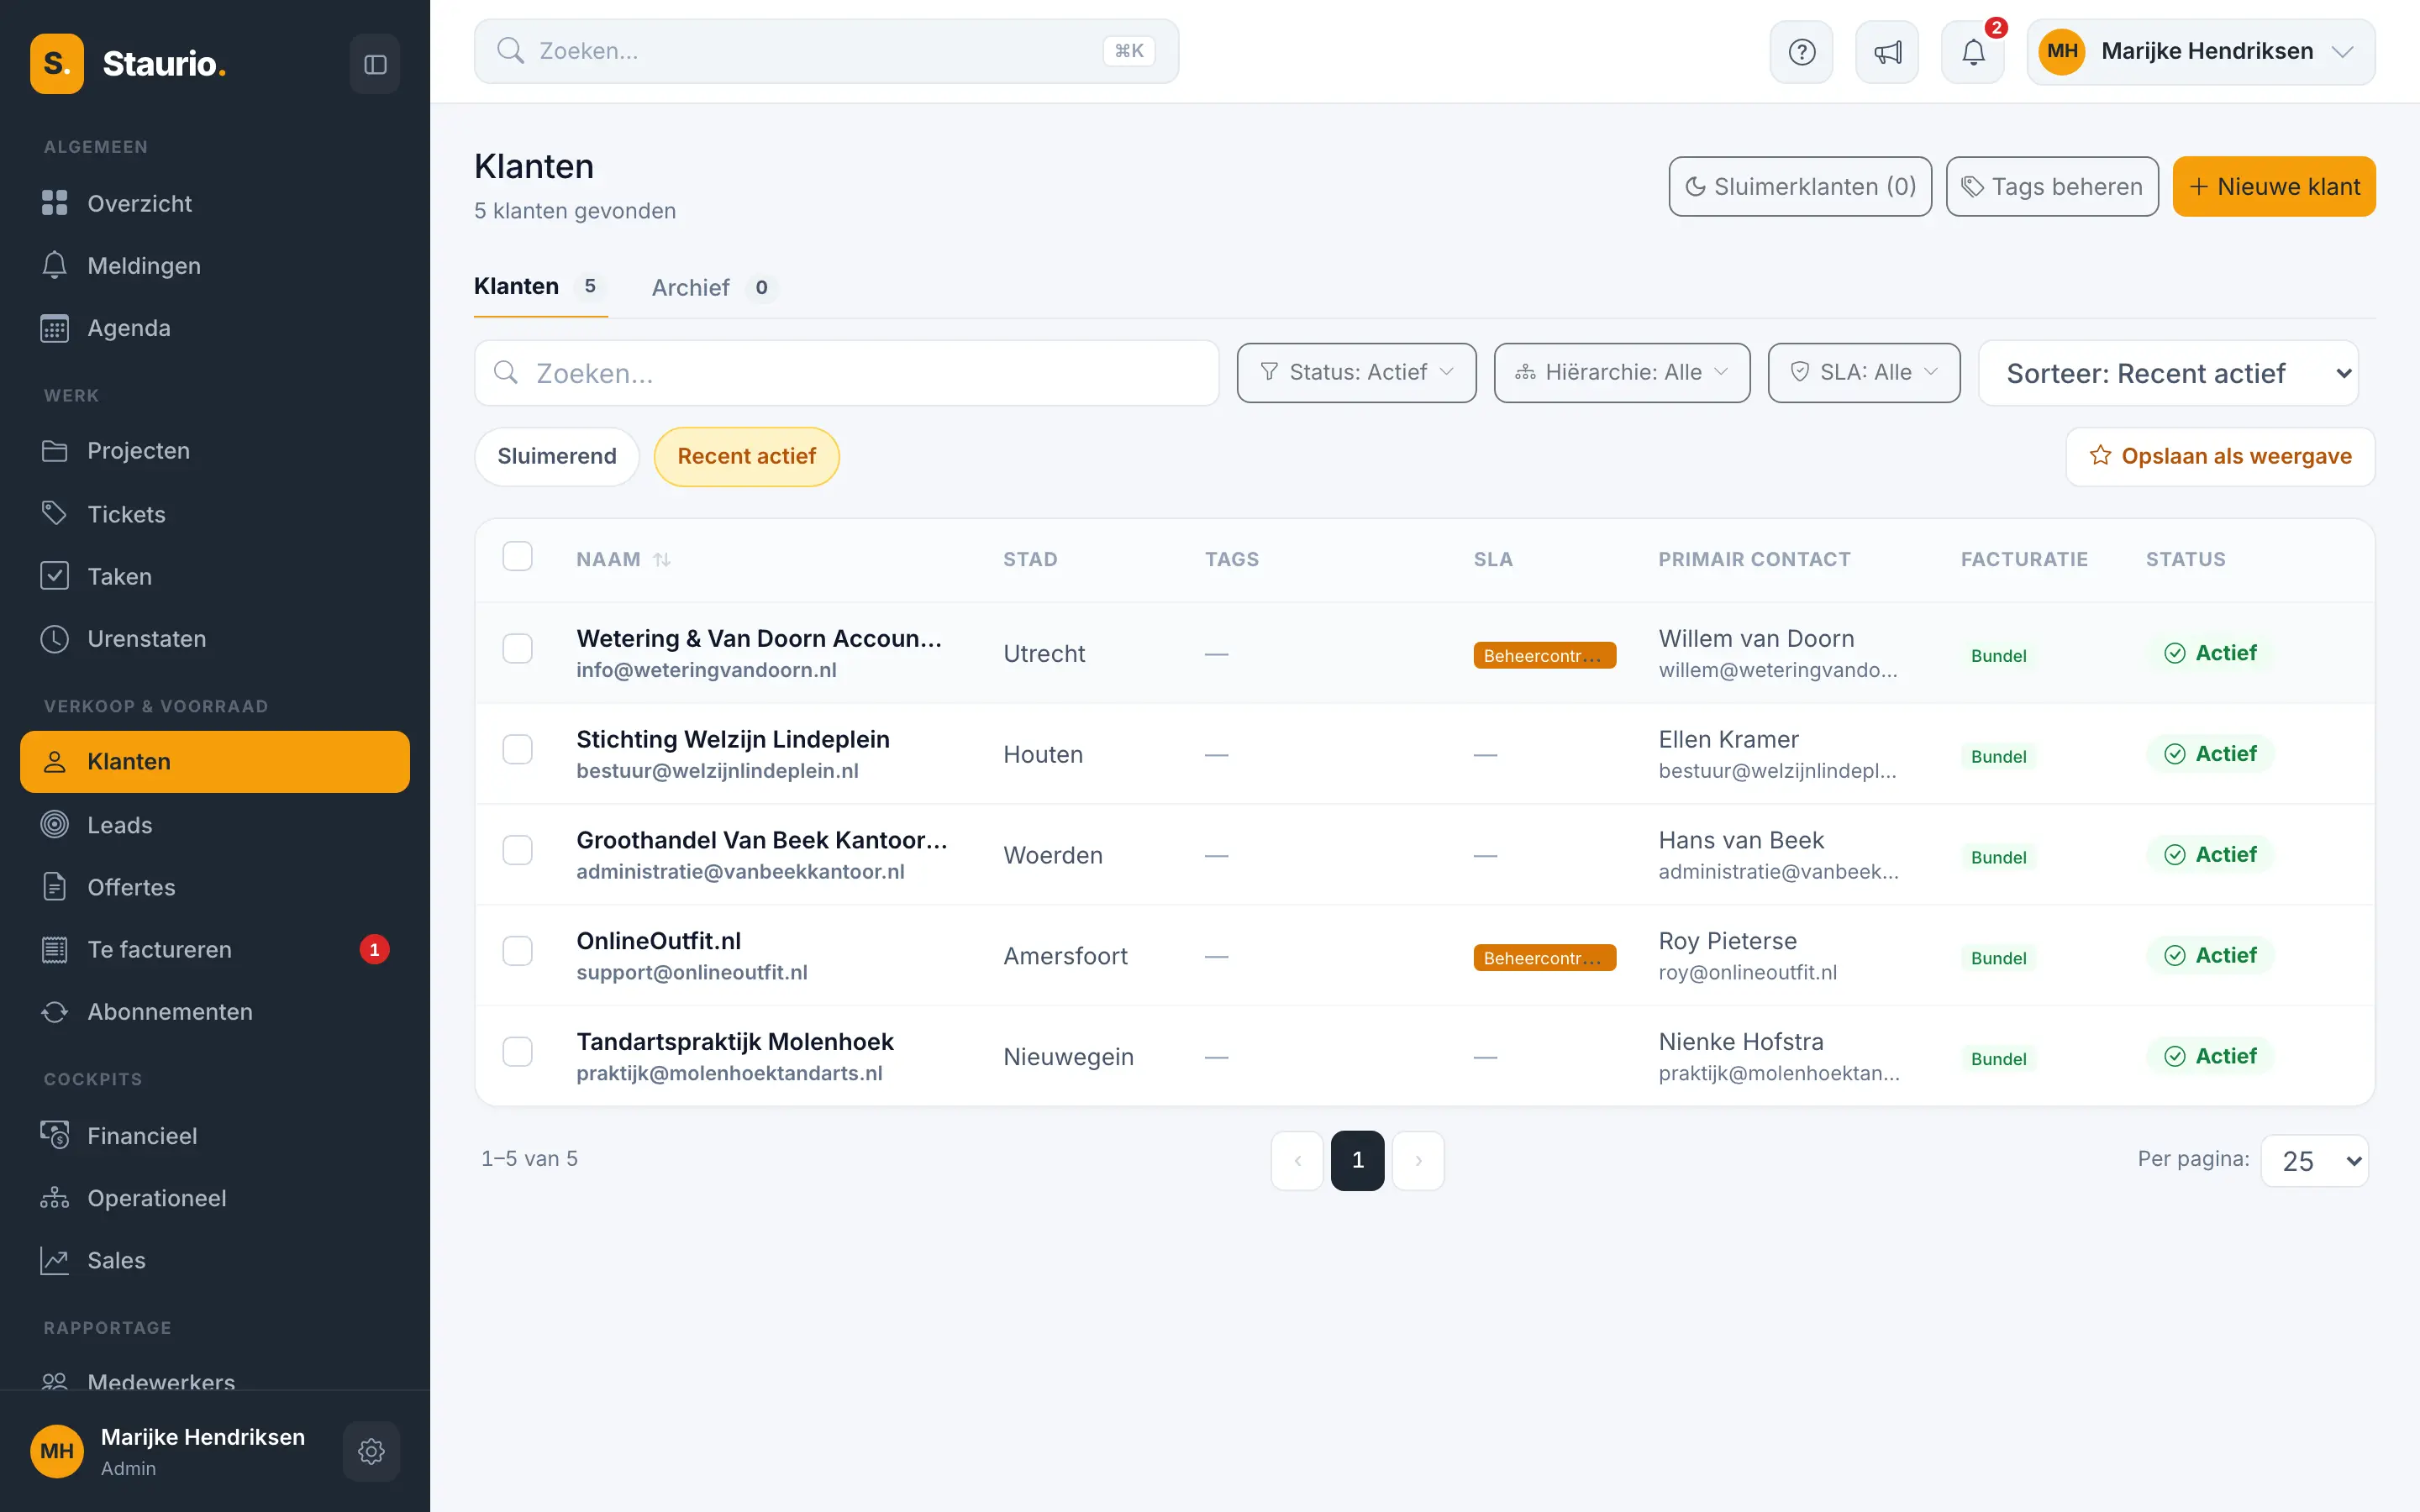Open Taken in the sidebar
2420x1512 pixels.
(x=215, y=576)
